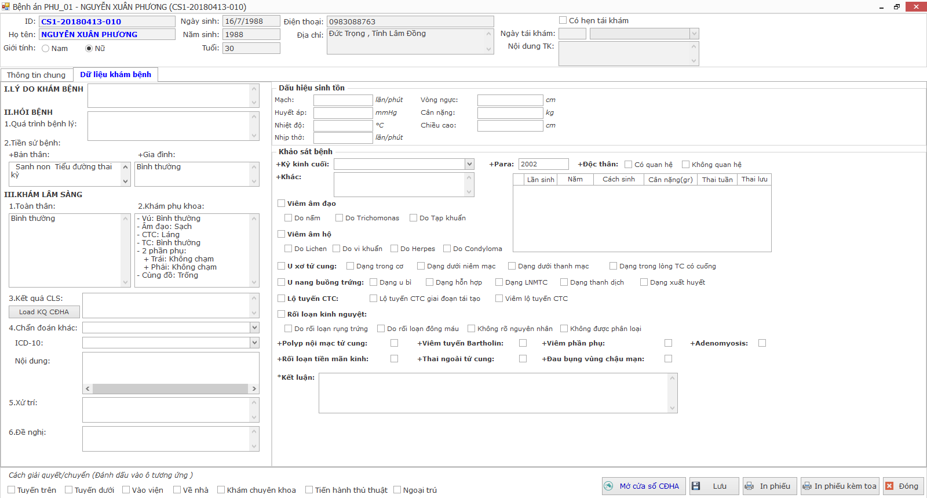Image resolution: width=927 pixels, height=498 pixels.
Task: Switch to the Thông tin chung tab
Action: [37, 75]
